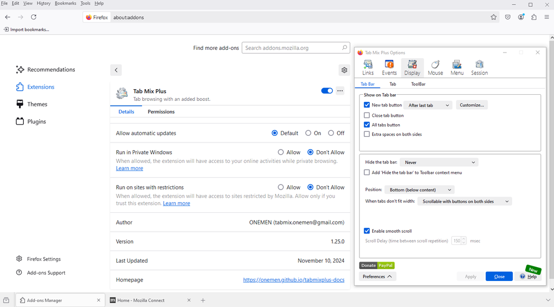Open the tabmixplus-docs homepage link
Viewport: 554px width, 307px height.
click(x=293, y=279)
